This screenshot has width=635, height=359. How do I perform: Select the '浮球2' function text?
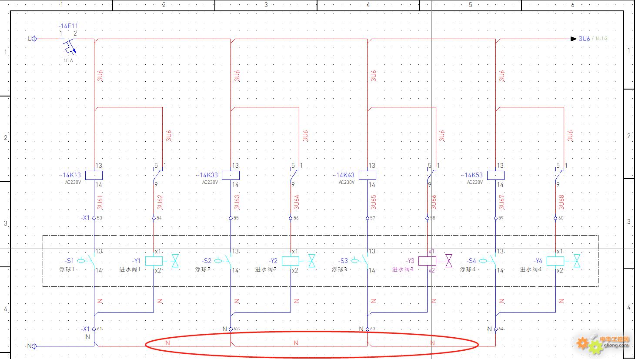pyautogui.click(x=203, y=269)
